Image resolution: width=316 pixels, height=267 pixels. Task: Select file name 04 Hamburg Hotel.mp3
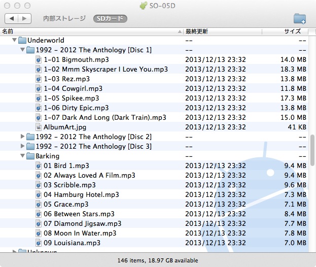(82, 195)
